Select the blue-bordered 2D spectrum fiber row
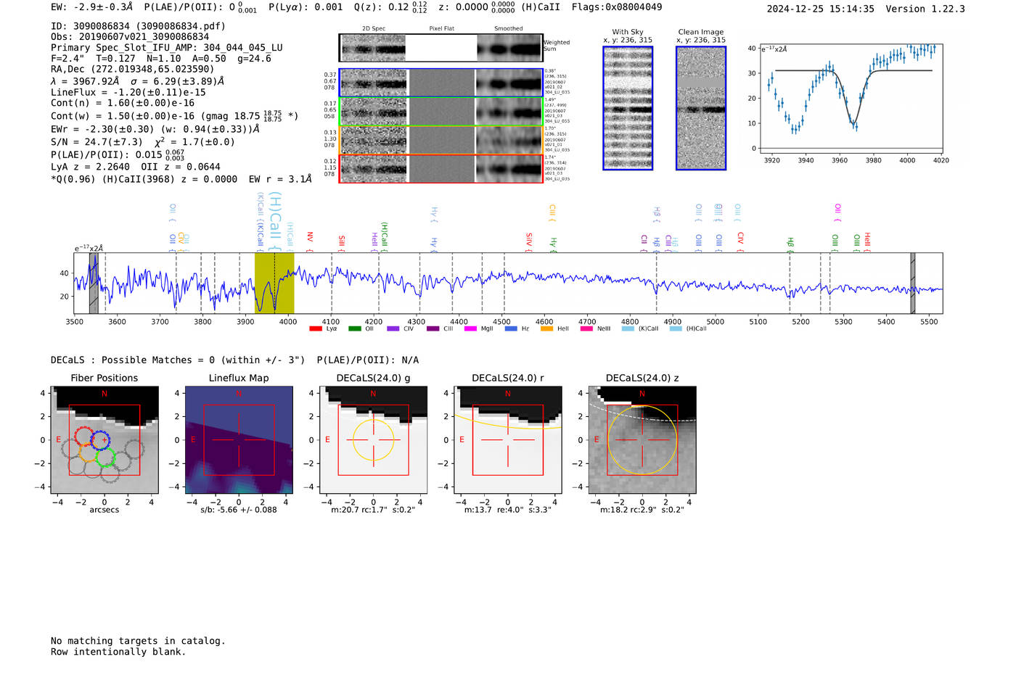 [441, 83]
